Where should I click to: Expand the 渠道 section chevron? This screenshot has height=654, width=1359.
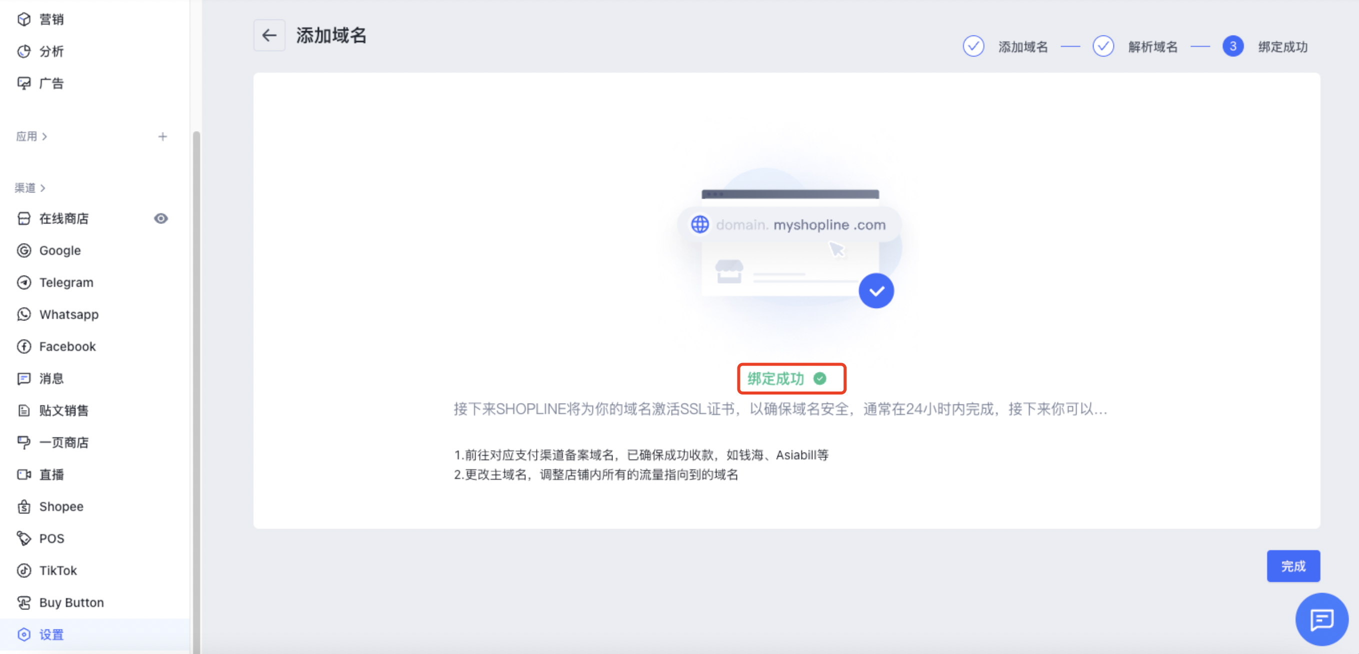click(x=42, y=188)
